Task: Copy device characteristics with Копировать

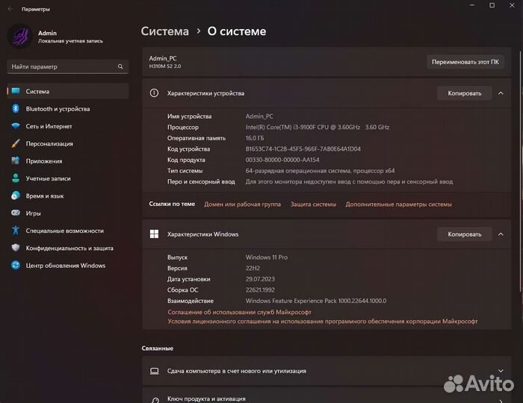Action: (x=465, y=93)
